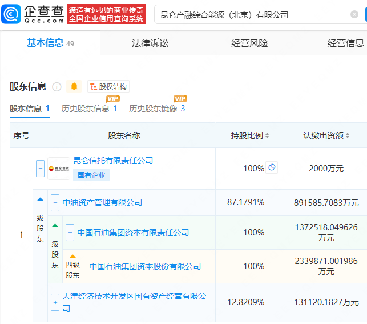Collapse the 中国石油集团资本有限责任公司 row

[70, 233]
